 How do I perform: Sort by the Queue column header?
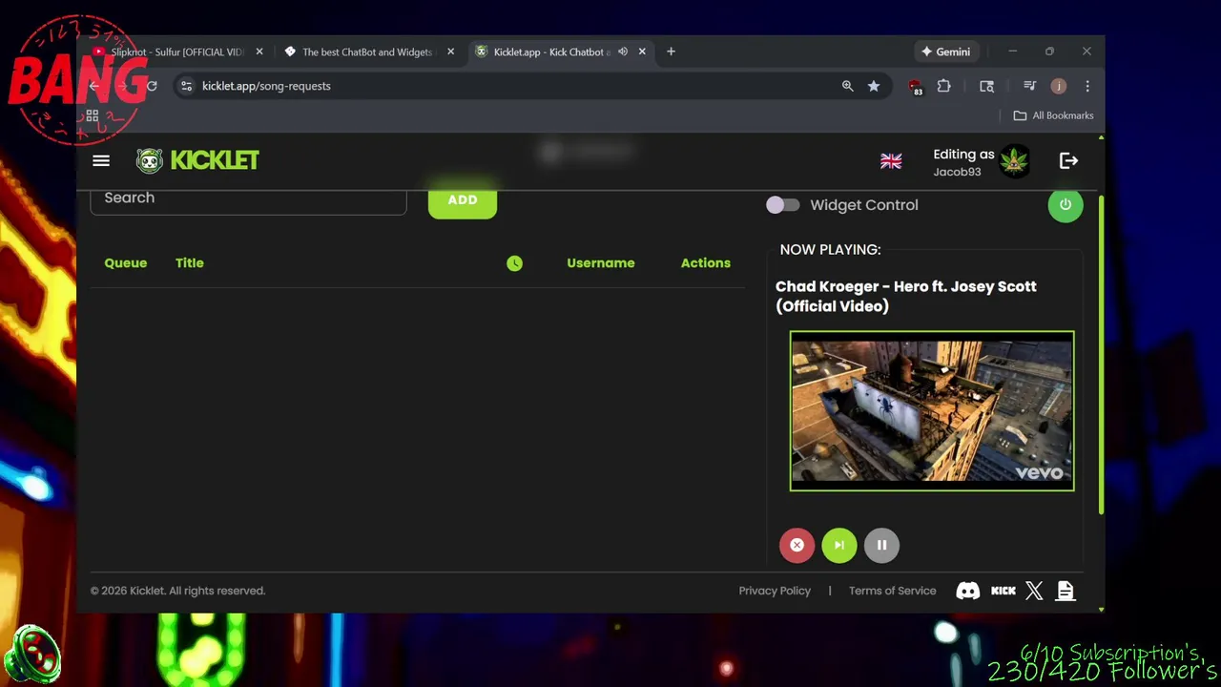126,263
